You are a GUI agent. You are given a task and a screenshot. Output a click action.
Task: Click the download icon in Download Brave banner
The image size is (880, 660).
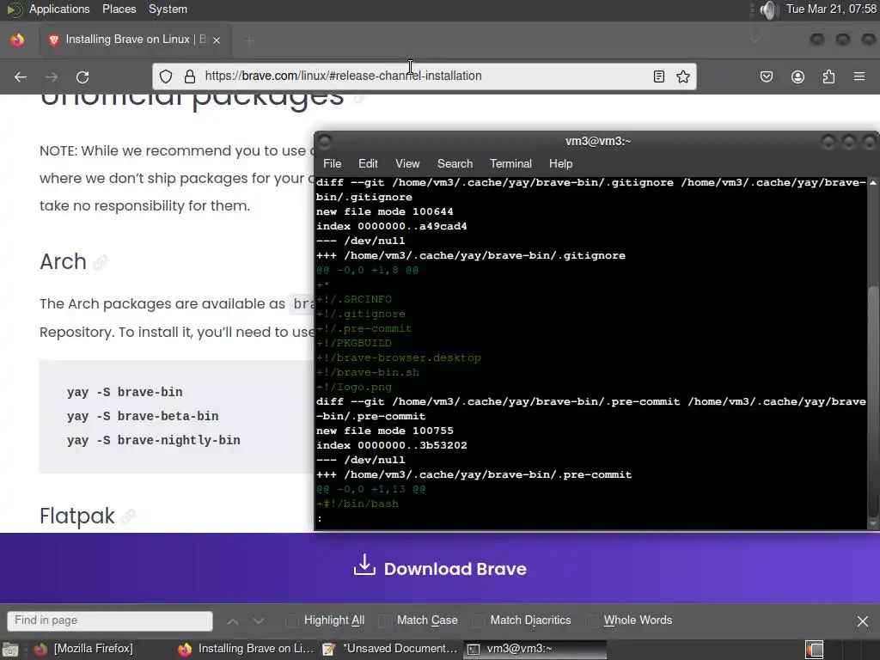pos(364,565)
